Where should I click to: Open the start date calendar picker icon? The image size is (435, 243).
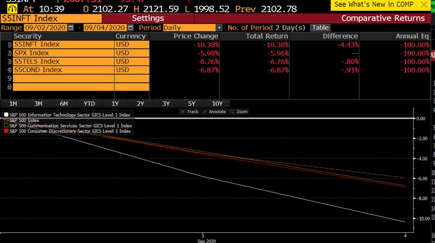(x=71, y=28)
